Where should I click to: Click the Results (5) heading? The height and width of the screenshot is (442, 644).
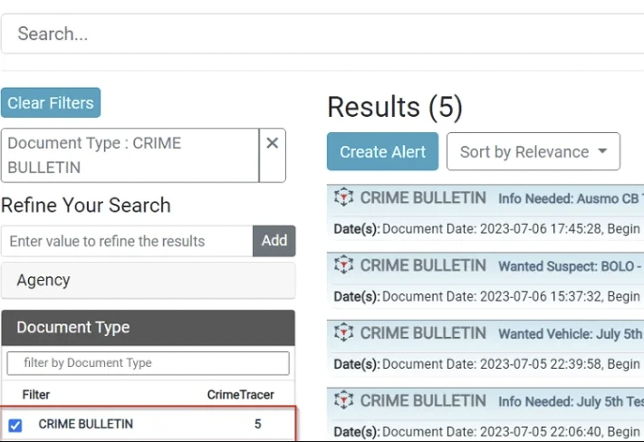coord(395,107)
